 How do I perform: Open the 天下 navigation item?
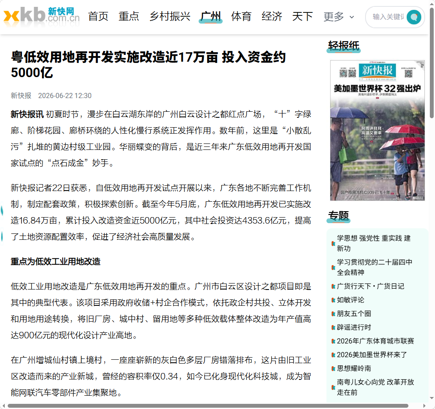(x=302, y=16)
